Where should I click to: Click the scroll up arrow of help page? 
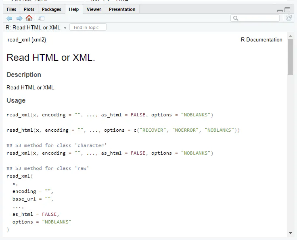click(x=290, y=36)
